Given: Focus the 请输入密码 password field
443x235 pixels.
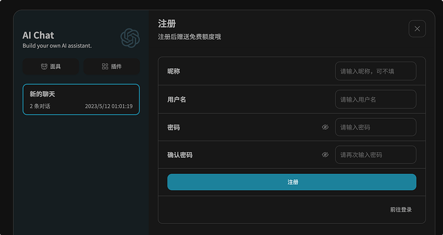Looking at the screenshot, I should pyautogui.click(x=376, y=127).
